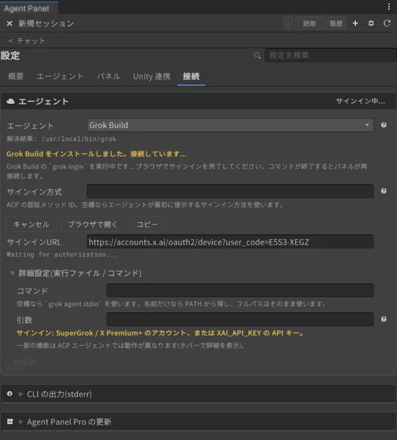
Task: Click yellow Grok Build をインストールしました message
Action: pyautogui.click(x=97, y=154)
